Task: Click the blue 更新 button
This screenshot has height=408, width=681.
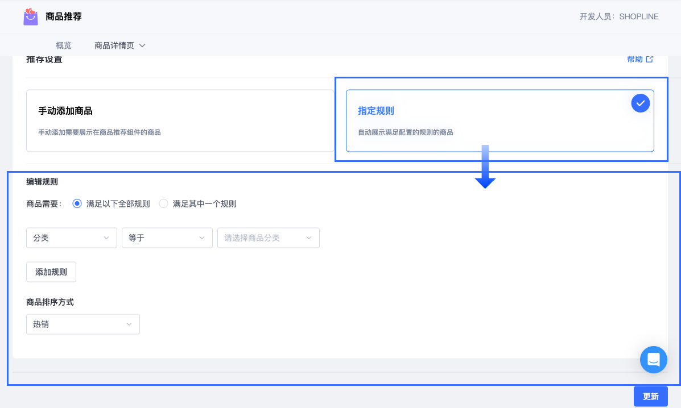Action: [x=651, y=396]
